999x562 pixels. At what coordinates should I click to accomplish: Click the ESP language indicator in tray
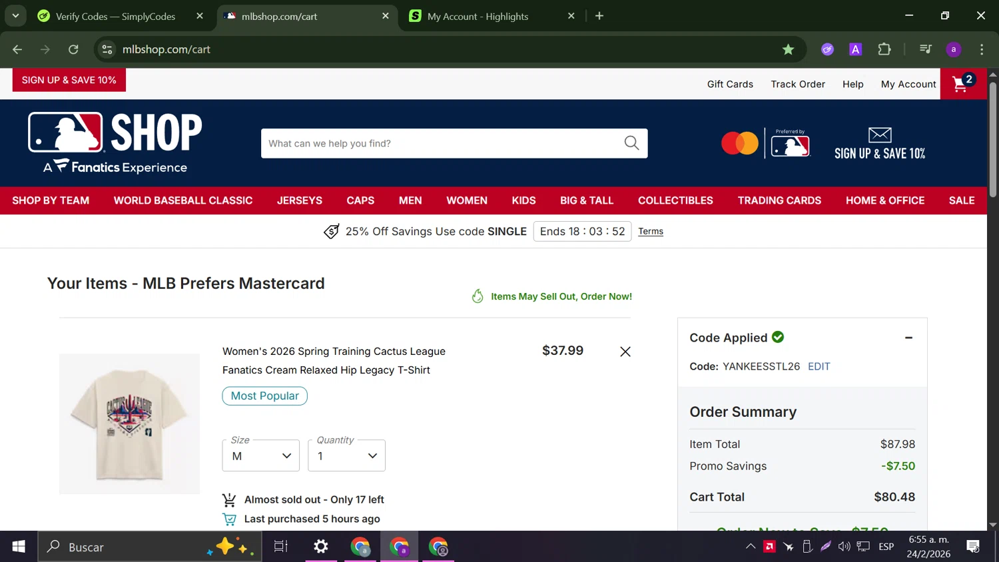point(886,547)
